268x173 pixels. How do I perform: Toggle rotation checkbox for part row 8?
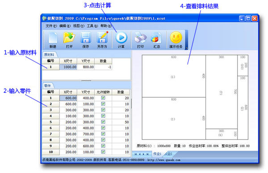point(103,140)
